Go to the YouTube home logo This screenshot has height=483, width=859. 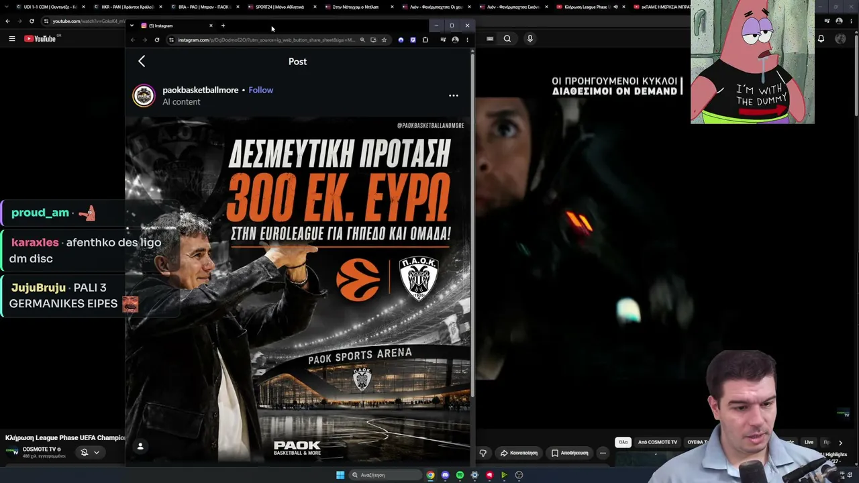point(40,39)
